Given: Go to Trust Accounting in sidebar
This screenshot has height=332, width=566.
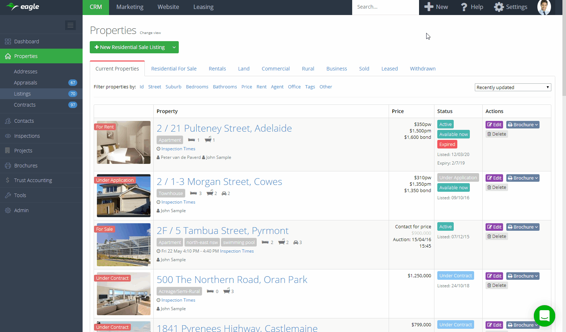Looking at the screenshot, I should (x=33, y=180).
